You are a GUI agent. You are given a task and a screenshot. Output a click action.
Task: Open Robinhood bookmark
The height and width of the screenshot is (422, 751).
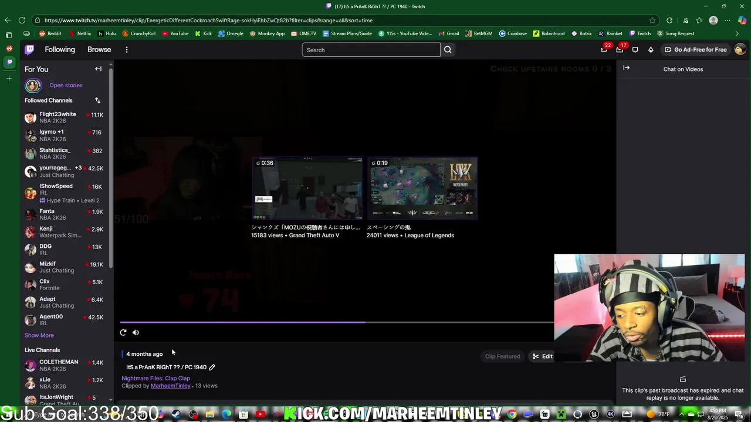[x=549, y=33]
